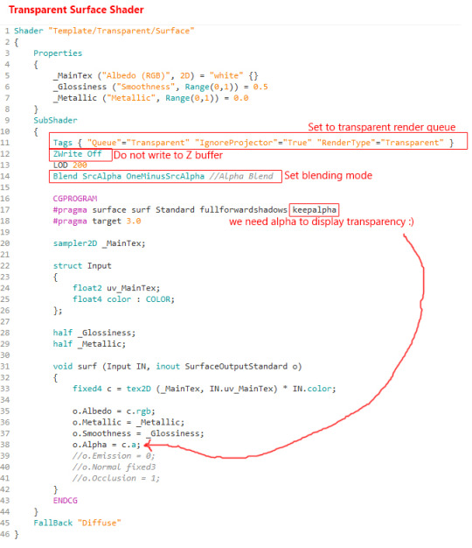Screen dimensions: 472x548
Task: Click the //Alpha Blend comment
Action: click(241, 176)
